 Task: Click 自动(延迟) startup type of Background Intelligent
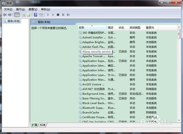click(x=137, y=94)
